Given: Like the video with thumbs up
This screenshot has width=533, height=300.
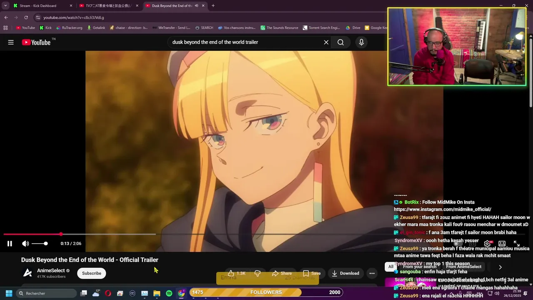Looking at the screenshot, I should pos(237,273).
